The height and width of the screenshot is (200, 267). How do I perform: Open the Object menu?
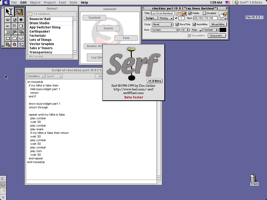pos(35,2)
